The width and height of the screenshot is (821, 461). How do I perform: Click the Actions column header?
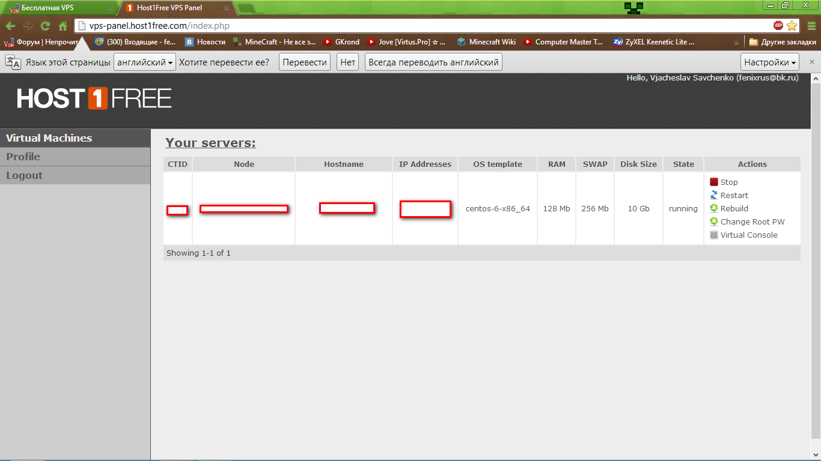[x=752, y=164]
